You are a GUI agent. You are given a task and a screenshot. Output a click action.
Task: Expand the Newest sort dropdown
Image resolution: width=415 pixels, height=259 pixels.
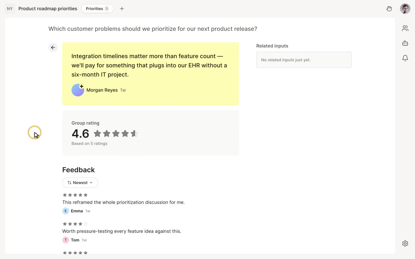tap(80, 183)
